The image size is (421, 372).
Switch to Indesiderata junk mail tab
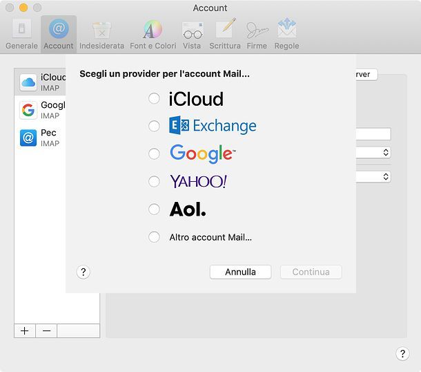click(x=101, y=34)
